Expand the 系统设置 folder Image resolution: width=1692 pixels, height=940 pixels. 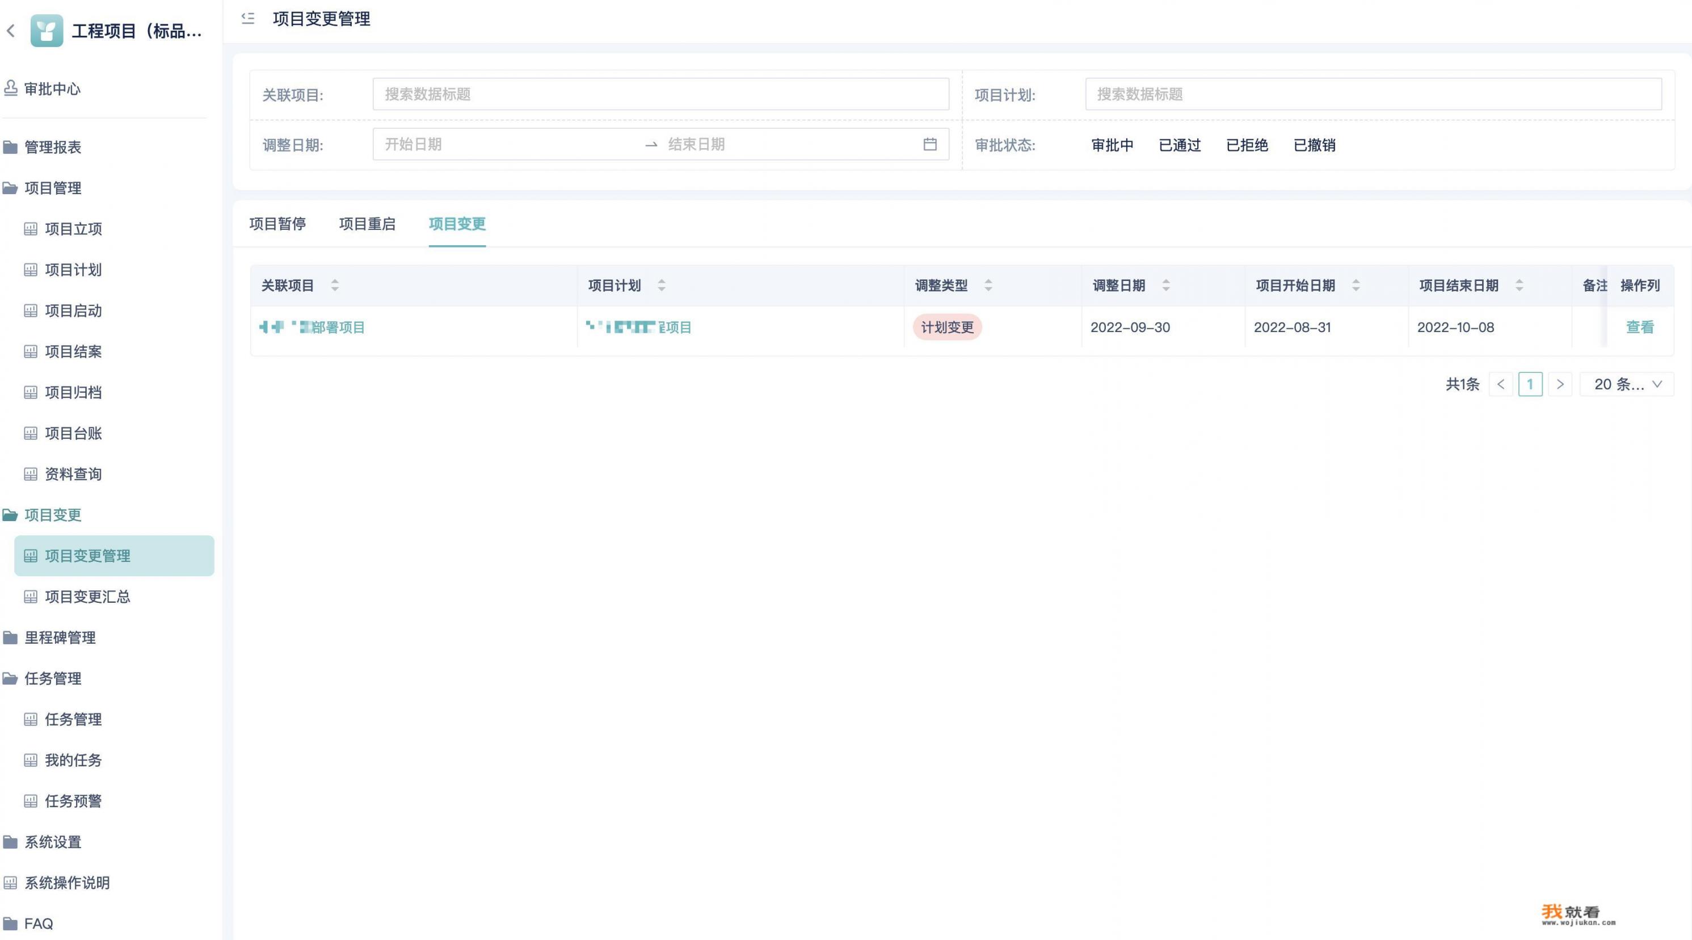pyautogui.click(x=42, y=842)
